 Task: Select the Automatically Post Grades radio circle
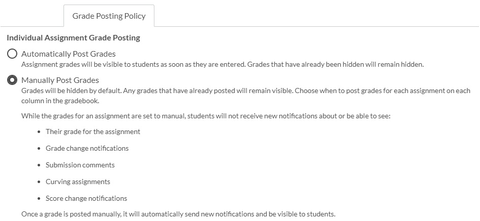pyautogui.click(x=12, y=54)
